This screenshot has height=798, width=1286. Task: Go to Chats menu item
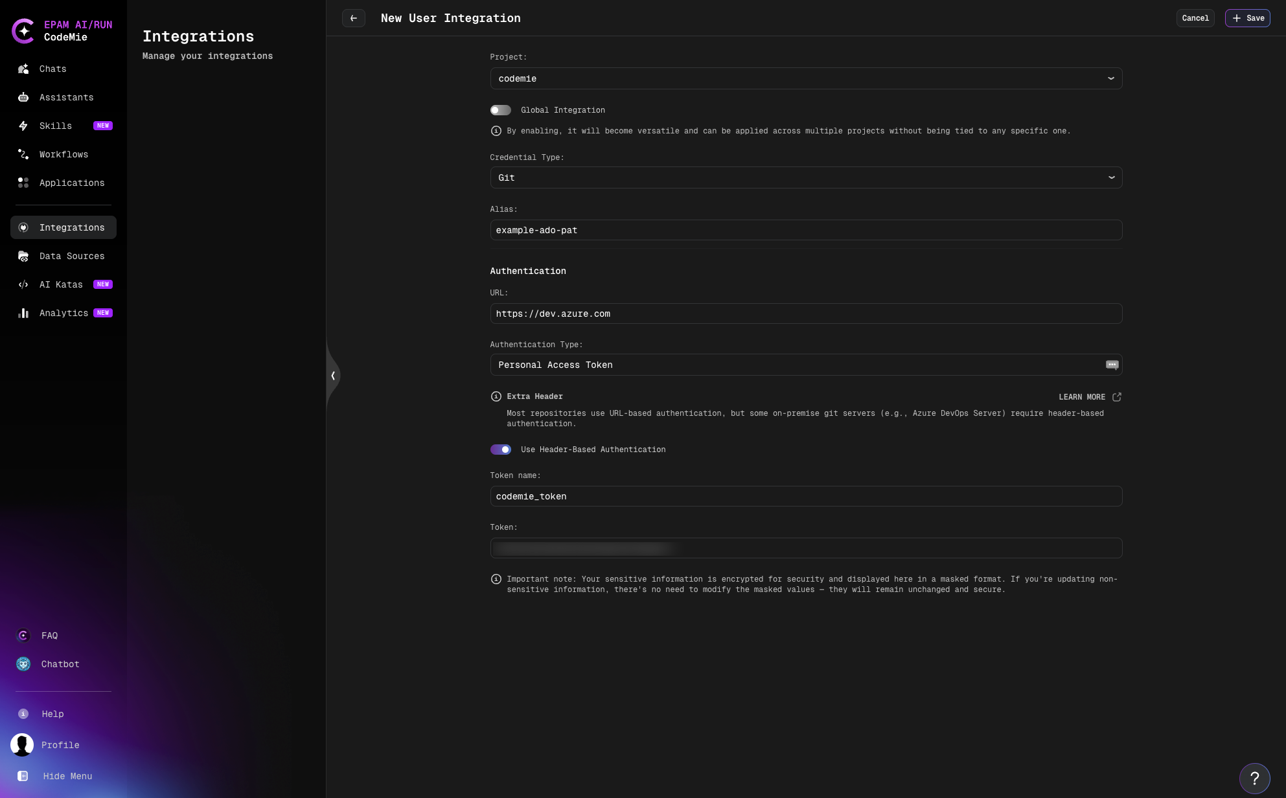coord(52,69)
